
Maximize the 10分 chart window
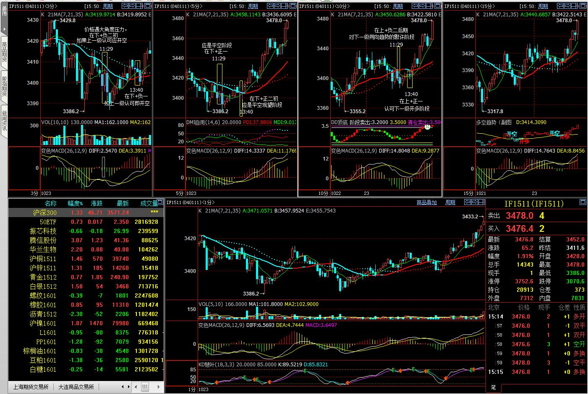438,6
